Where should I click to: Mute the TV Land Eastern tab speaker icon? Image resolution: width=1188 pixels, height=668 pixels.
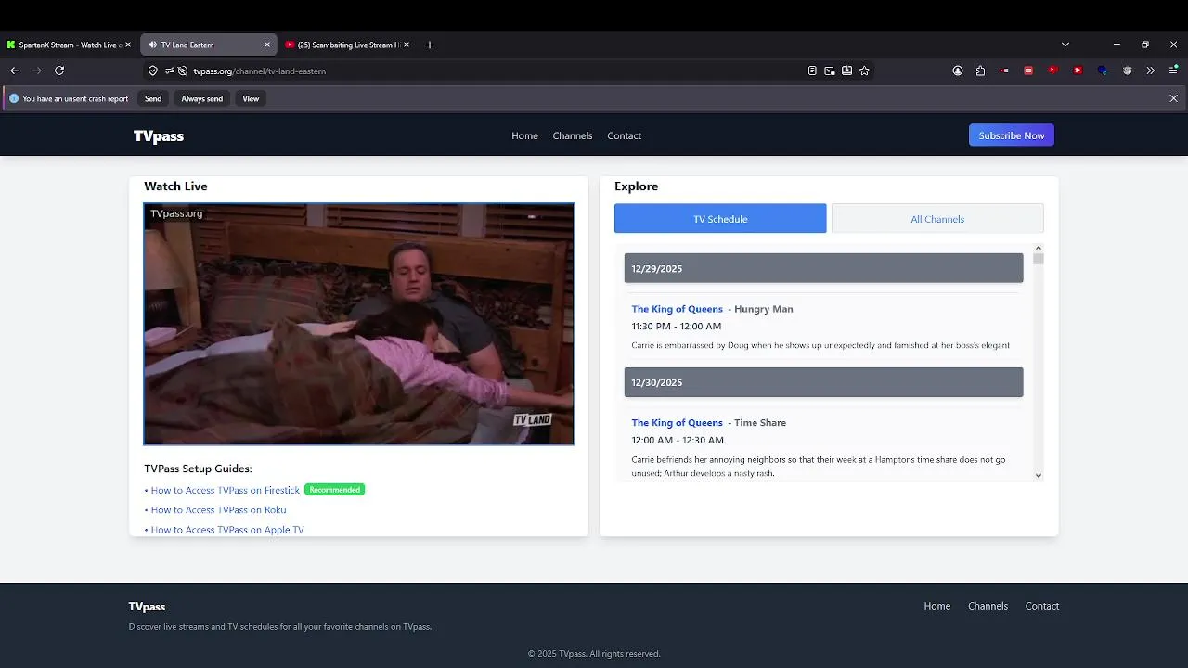tap(153, 45)
